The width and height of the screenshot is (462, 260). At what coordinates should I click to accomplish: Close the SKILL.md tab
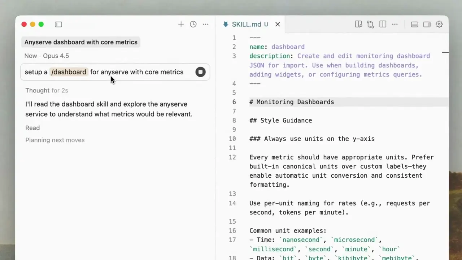278,24
